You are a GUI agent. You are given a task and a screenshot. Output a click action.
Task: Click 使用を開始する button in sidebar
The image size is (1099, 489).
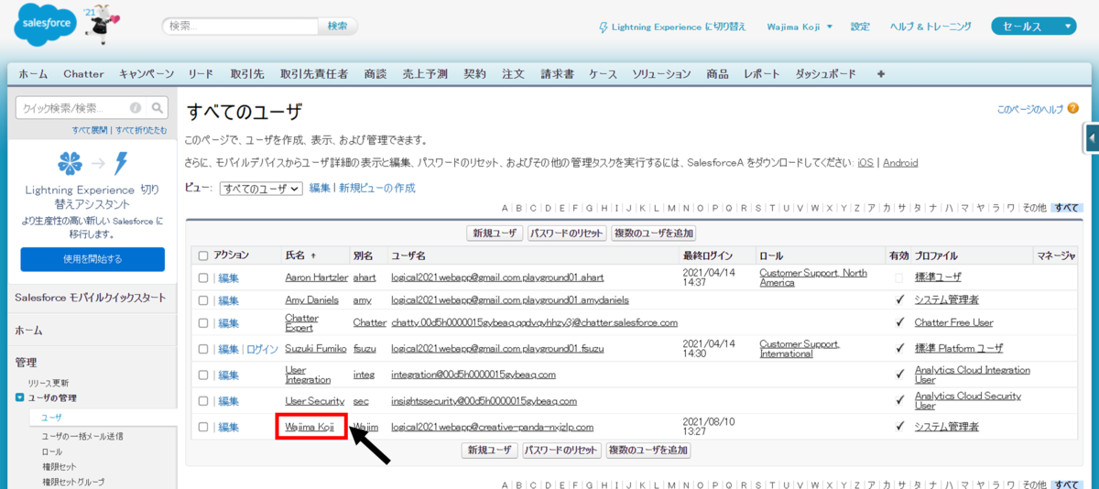[92, 259]
